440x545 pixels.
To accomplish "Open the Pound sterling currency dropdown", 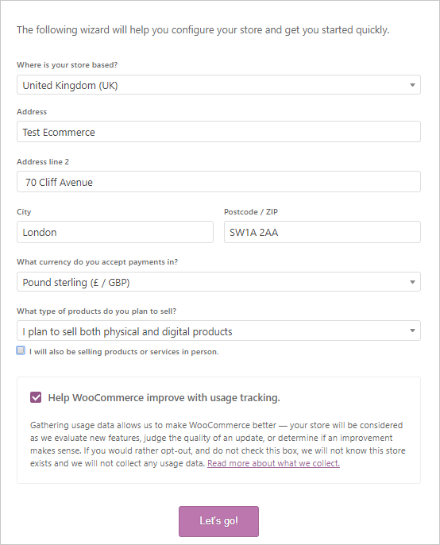I will (218, 282).
